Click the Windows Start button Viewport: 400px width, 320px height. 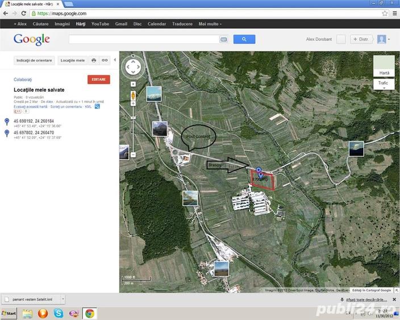pos(9,313)
